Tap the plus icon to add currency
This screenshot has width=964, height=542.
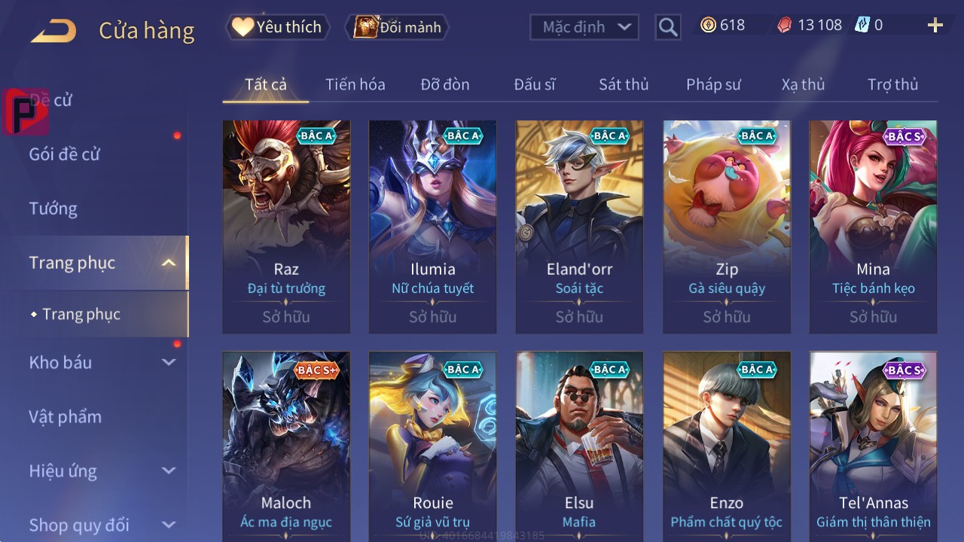(935, 26)
